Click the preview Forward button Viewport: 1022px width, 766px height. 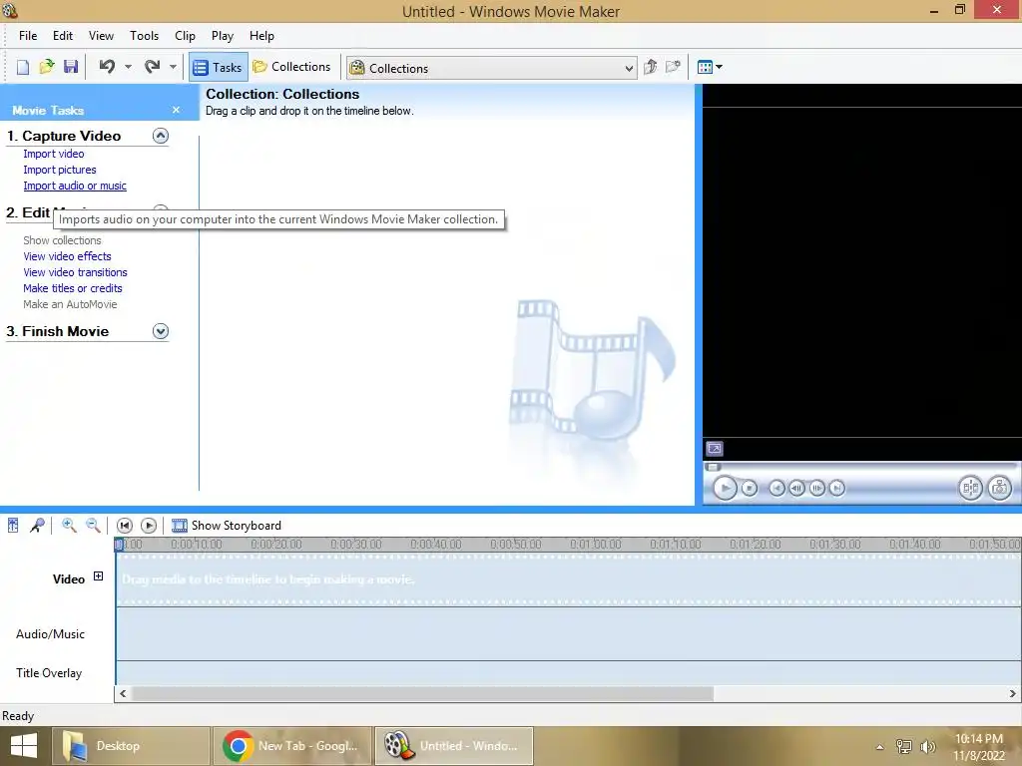(x=837, y=488)
